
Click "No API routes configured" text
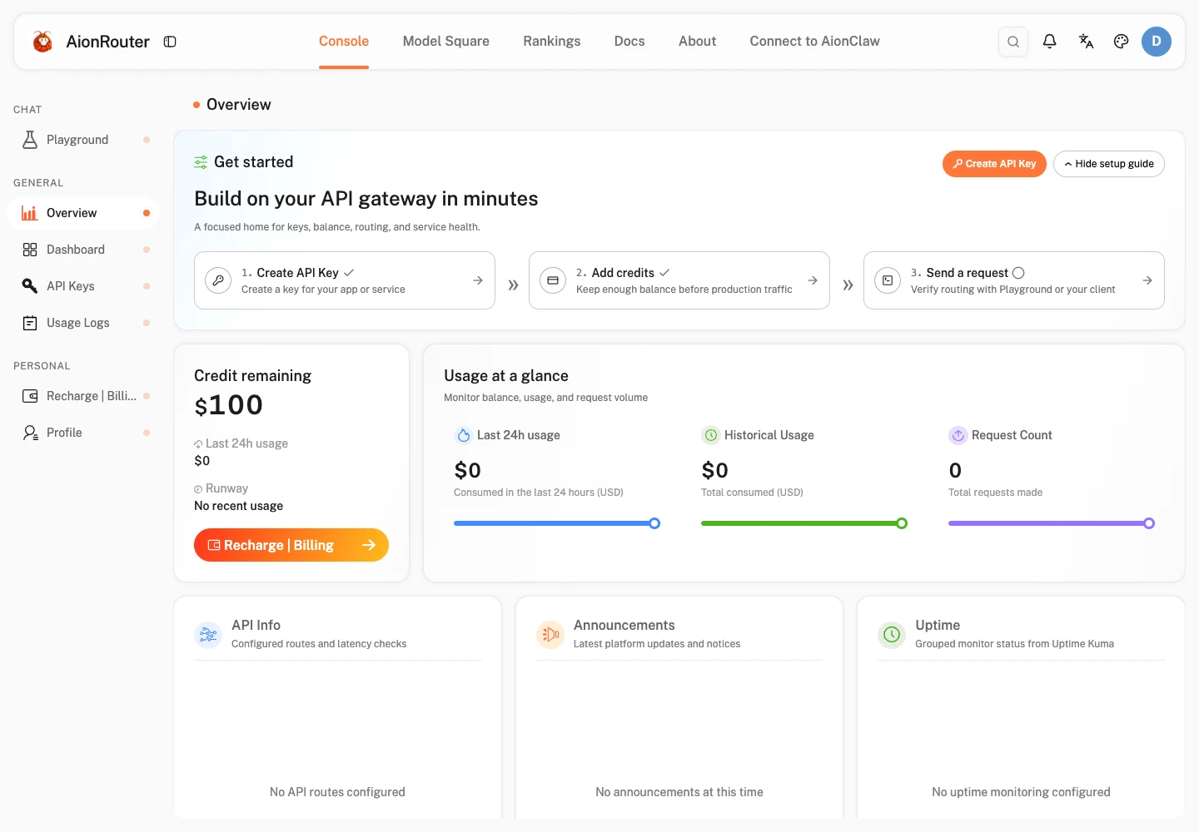point(337,792)
